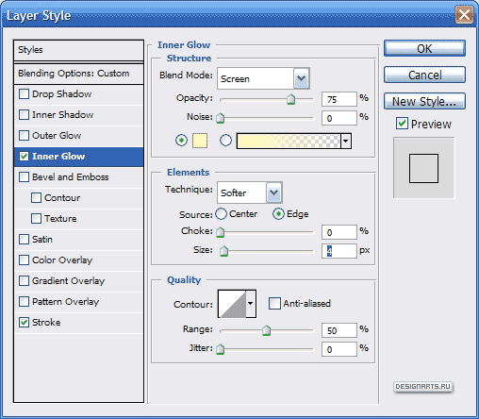Click the Range slider handle
The width and height of the screenshot is (479, 419).
(266, 330)
